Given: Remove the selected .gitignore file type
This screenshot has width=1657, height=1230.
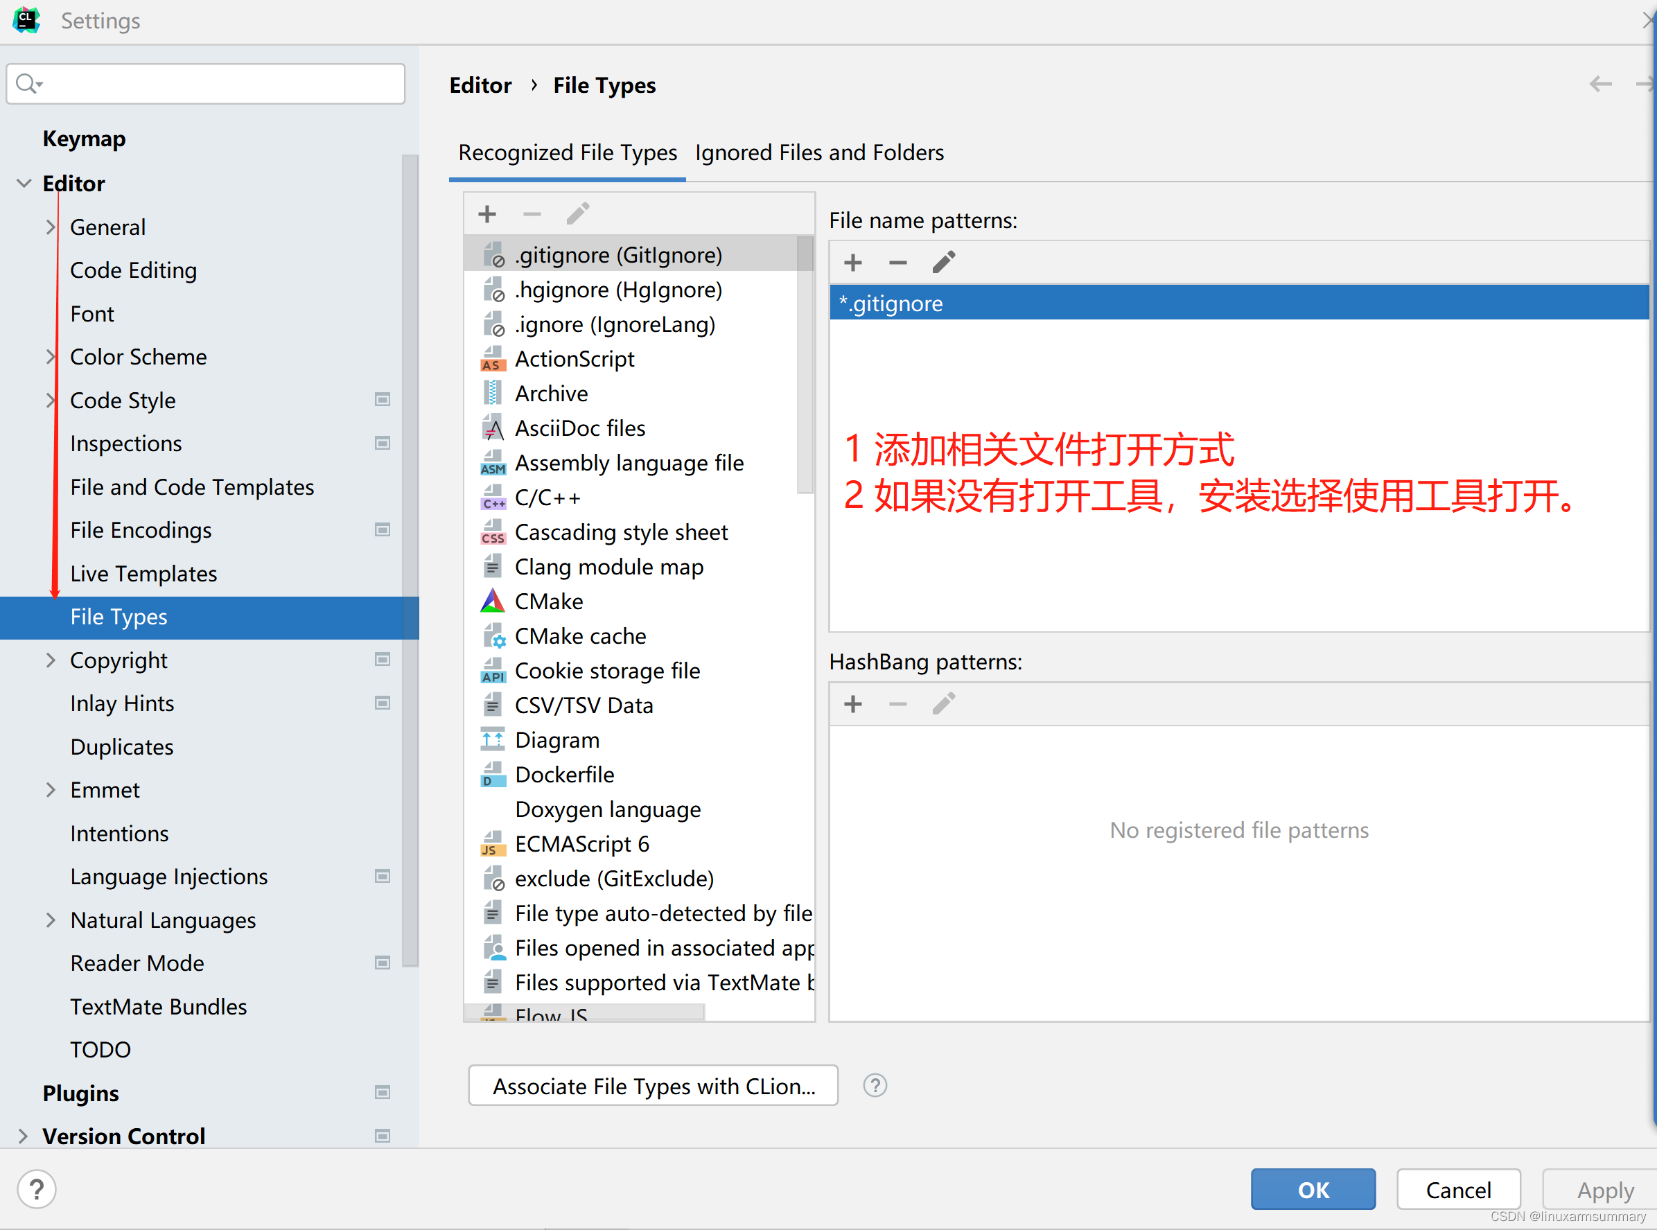Looking at the screenshot, I should 532,213.
